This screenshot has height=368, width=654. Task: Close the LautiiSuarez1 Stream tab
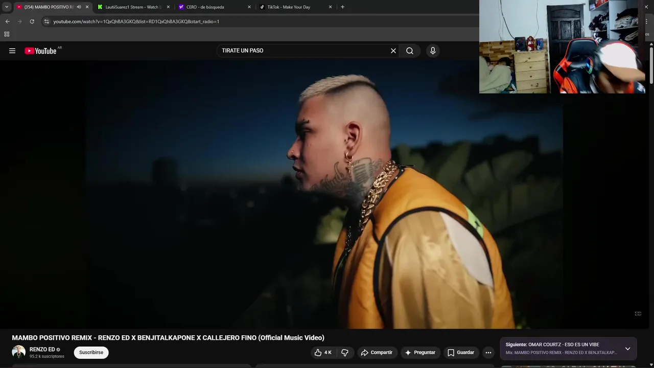click(168, 7)
